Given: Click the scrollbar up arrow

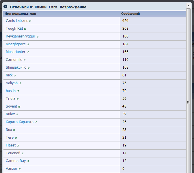Looking at the screenshot, I should point(189,6).
